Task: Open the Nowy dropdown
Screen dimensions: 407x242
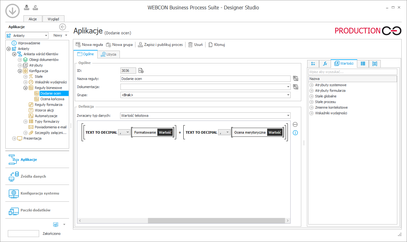Action: [x=60, y=35]
